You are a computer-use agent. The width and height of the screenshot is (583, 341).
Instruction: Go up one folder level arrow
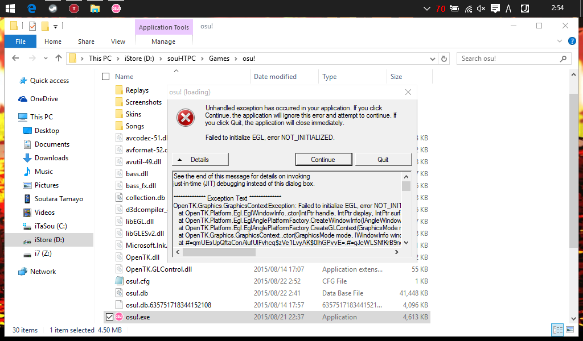[x=59, y=59]
